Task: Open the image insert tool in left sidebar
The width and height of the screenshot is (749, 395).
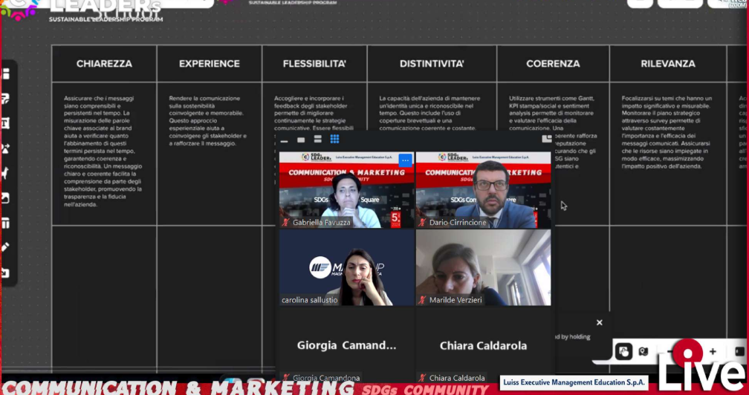Action: 6,198
